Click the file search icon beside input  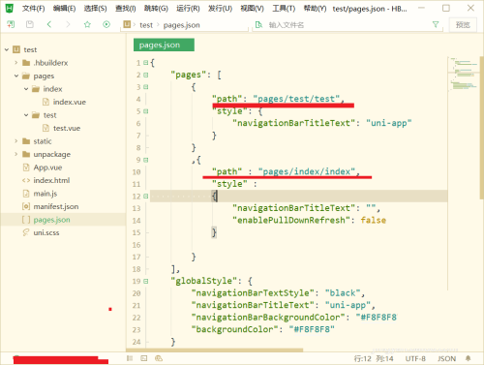click(258, 25)
